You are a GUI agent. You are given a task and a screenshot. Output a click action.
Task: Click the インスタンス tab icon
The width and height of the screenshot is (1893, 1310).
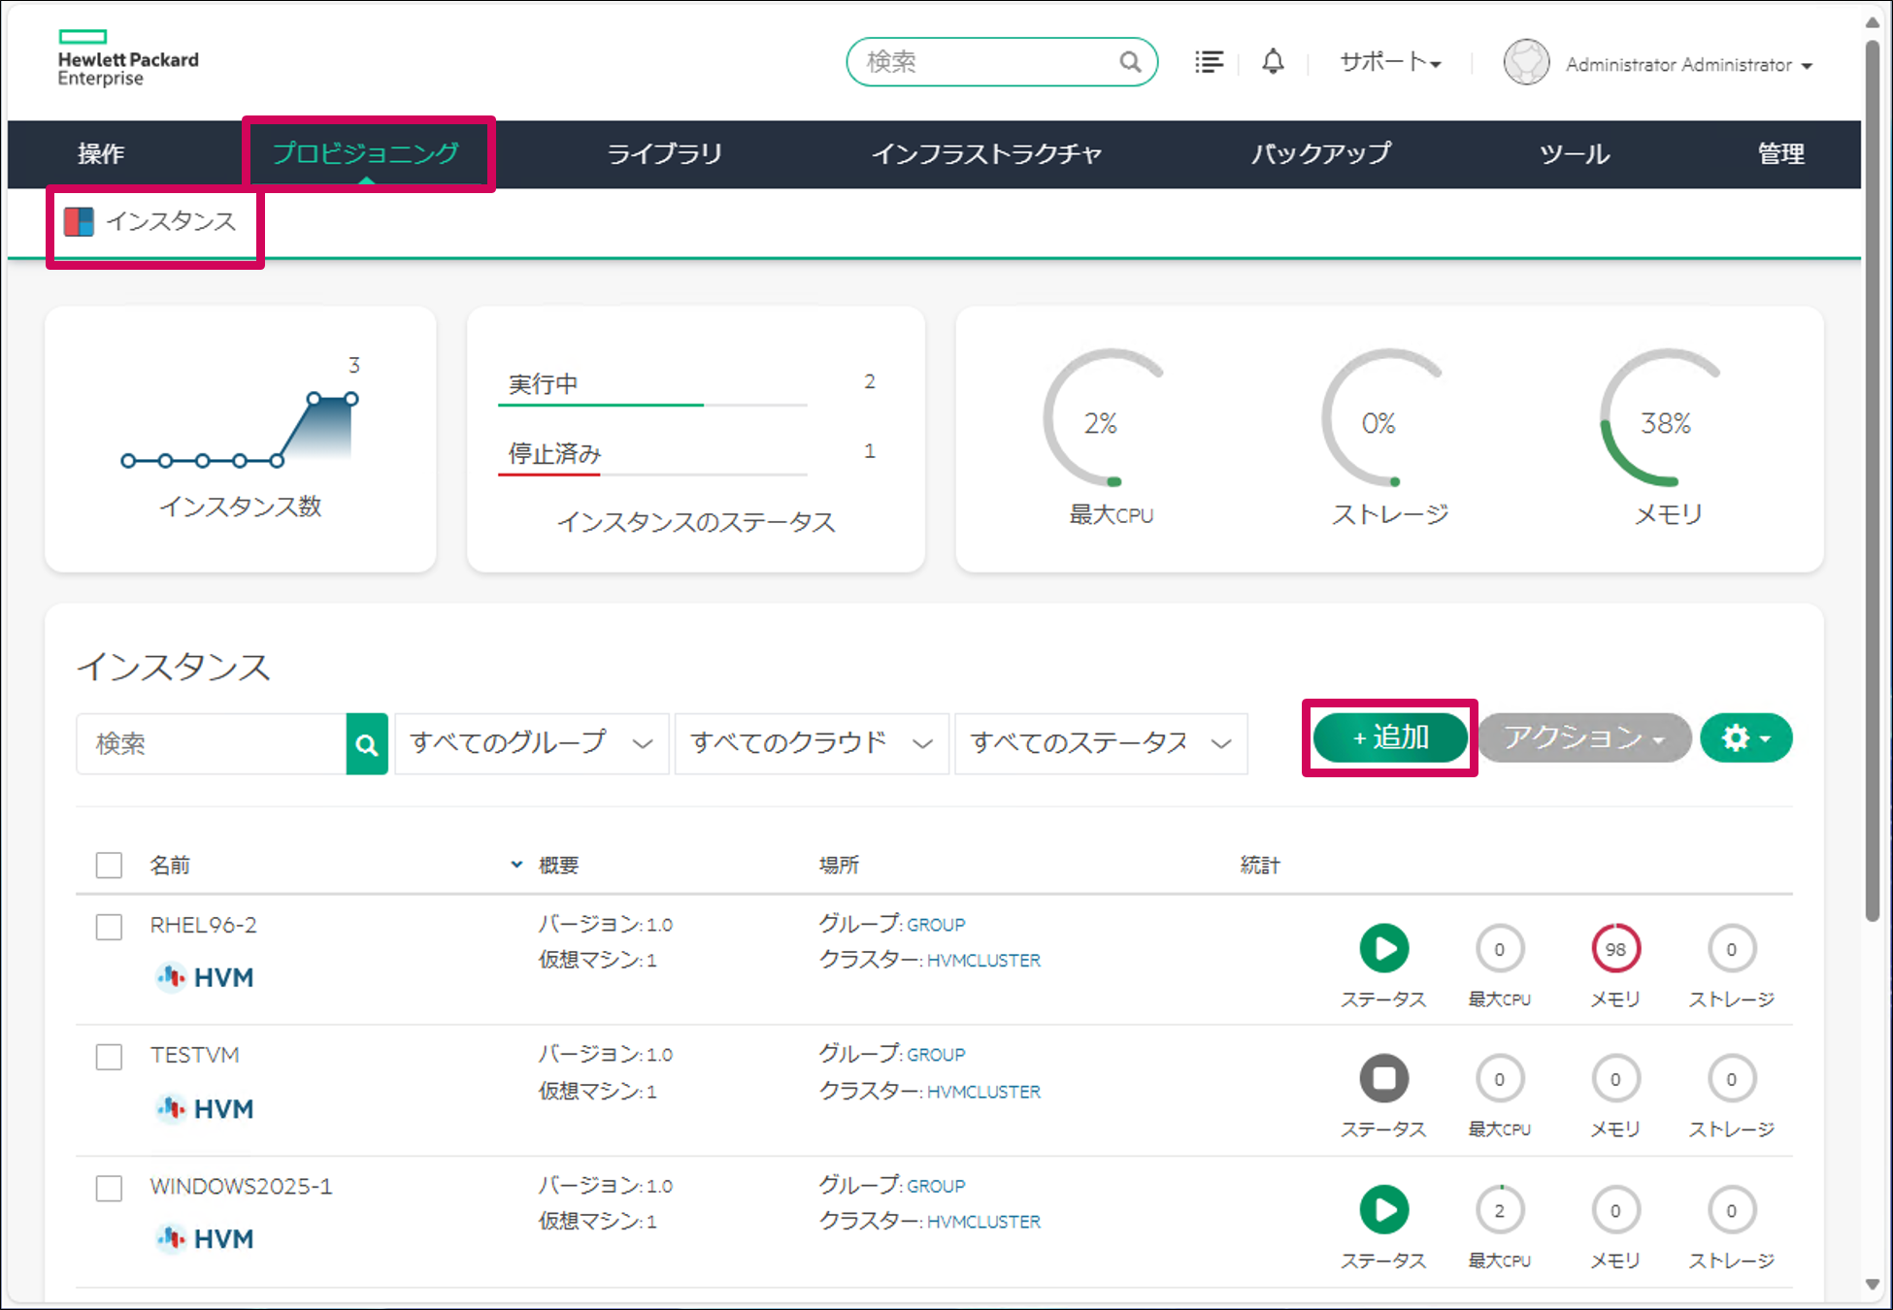[x=80, y=221]
